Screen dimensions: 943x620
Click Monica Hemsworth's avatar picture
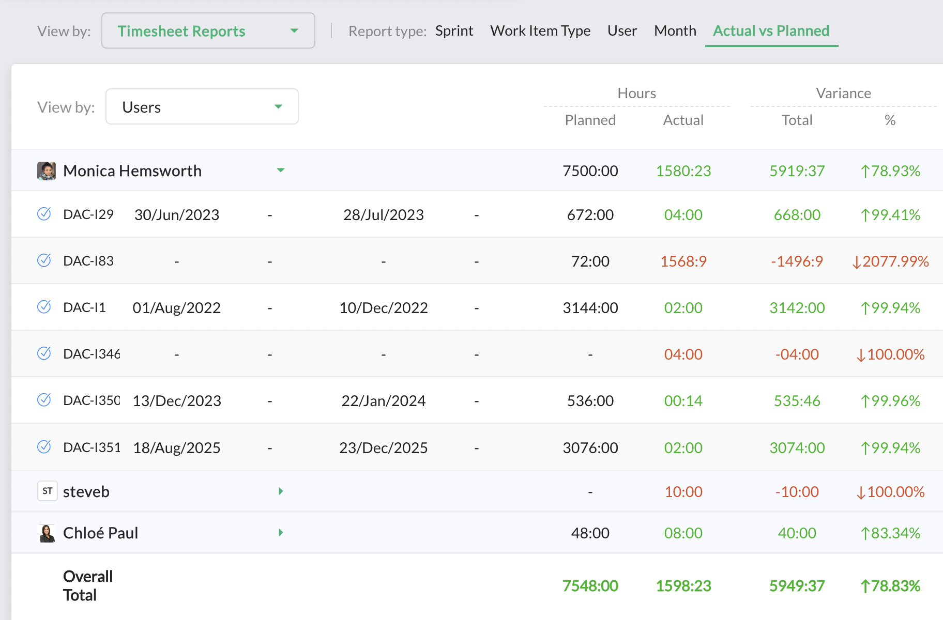click(47, 171)
